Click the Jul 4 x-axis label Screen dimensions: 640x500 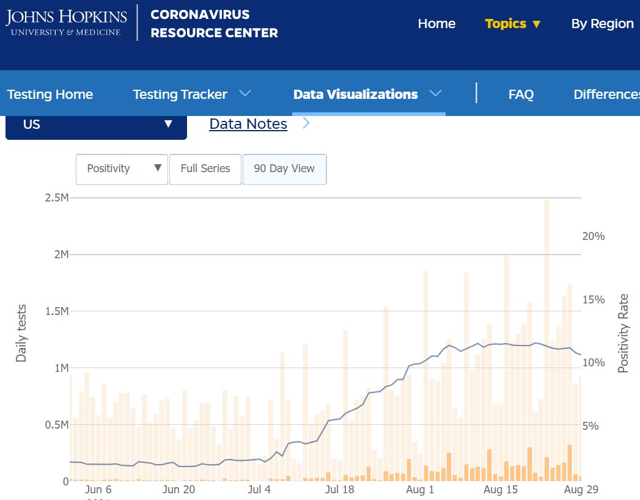coord(259,490)
